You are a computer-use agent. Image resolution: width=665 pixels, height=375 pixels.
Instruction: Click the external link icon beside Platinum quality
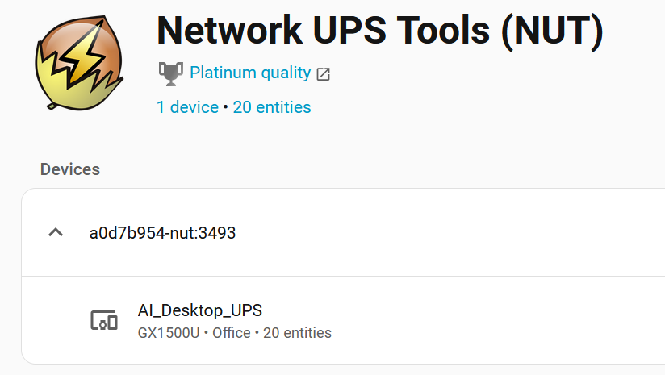point(323,74)
